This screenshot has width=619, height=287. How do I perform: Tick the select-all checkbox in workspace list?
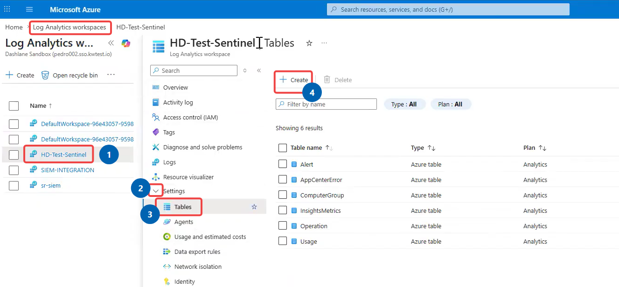[14, 106]
